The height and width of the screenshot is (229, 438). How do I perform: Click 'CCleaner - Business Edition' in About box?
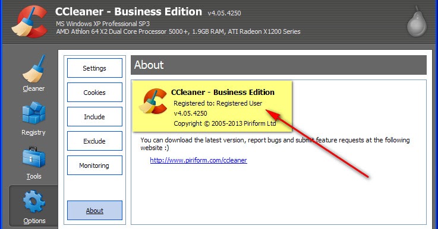click(x=223, y=93)
